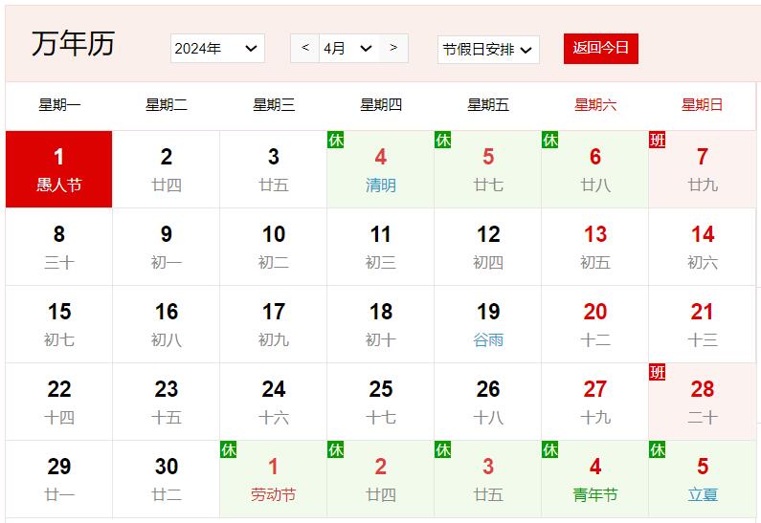Click the 星期一 column header
This screenshot has width=761, height=523.
click(59, 105)
